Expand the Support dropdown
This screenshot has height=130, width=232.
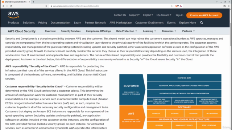point(134,15)
